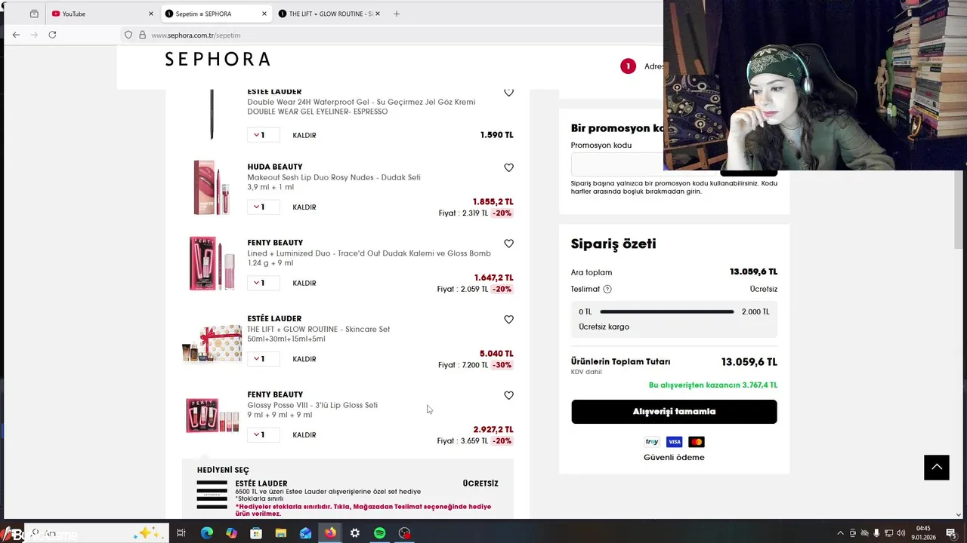This screenshot has width=967, height=543.
Task: Click the ÜCRETSİZ gift label
Action: (480, 483)
